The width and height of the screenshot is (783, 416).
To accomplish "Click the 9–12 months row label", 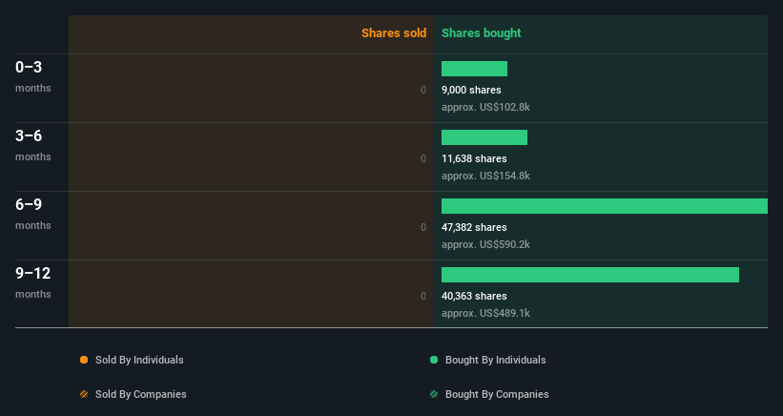I will (x=33, y=282).
